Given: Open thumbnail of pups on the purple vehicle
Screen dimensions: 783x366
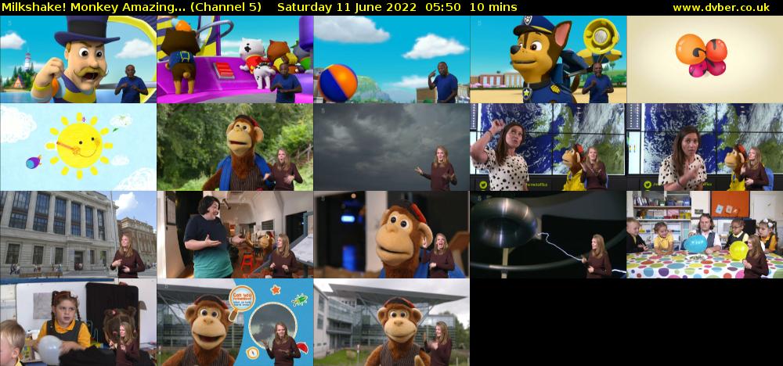Looking at the screenshot, I should [x=235, y=59].
